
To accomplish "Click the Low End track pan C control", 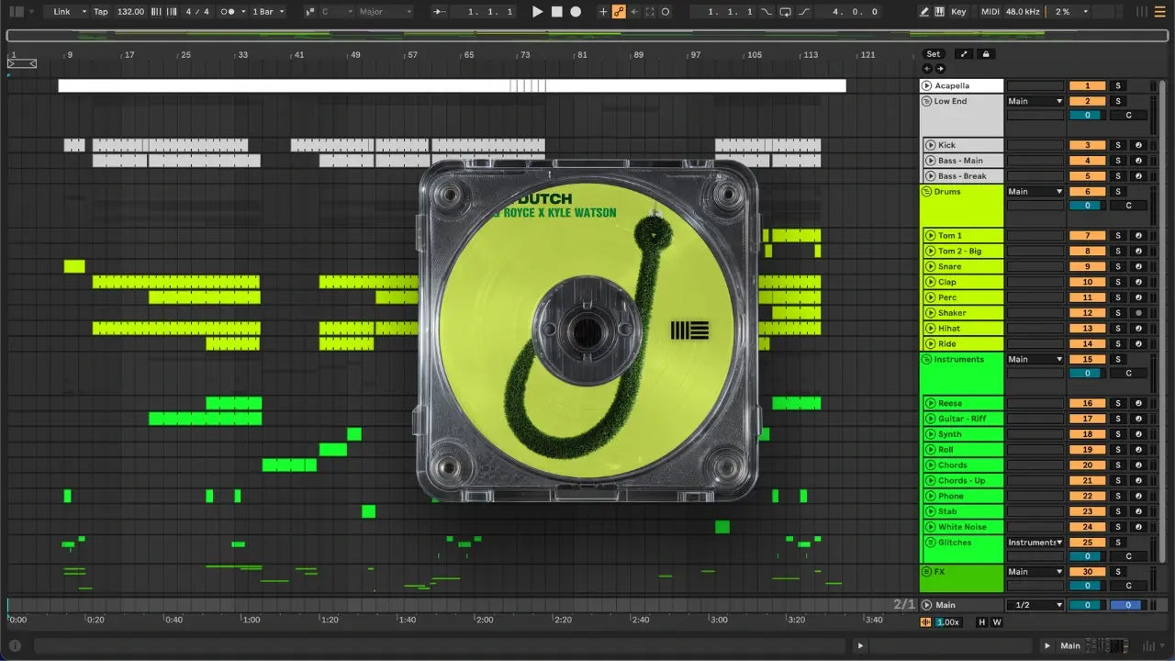I will click(x=1128, y=116).
